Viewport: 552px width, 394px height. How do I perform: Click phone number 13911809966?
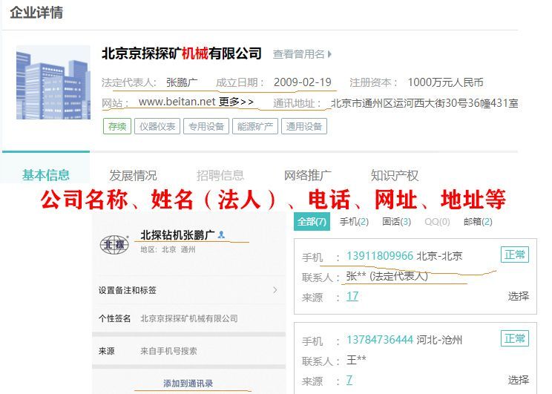(x=380, y=256)
